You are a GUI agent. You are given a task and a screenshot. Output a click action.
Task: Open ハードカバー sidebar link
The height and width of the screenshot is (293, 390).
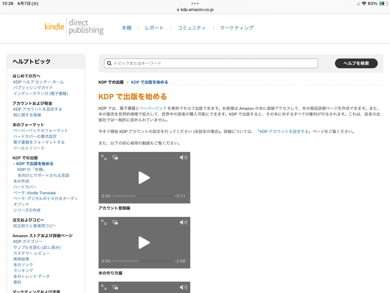[25, 187]
